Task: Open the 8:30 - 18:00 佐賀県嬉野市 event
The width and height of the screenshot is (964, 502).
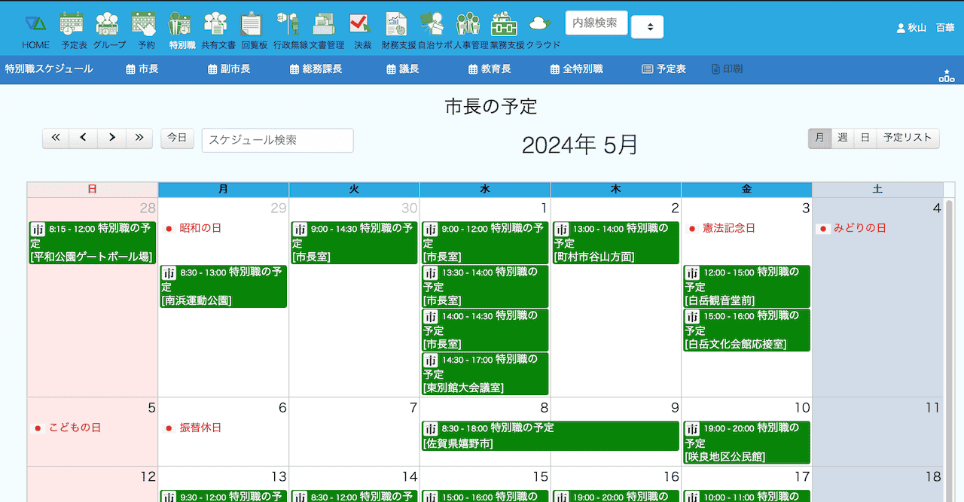Action: (x=550, y=436)
